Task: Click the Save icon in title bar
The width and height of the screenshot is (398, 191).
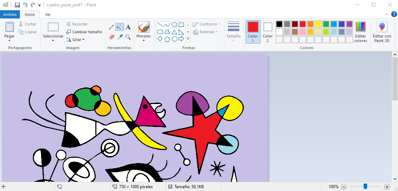Action: coord(17,5)
